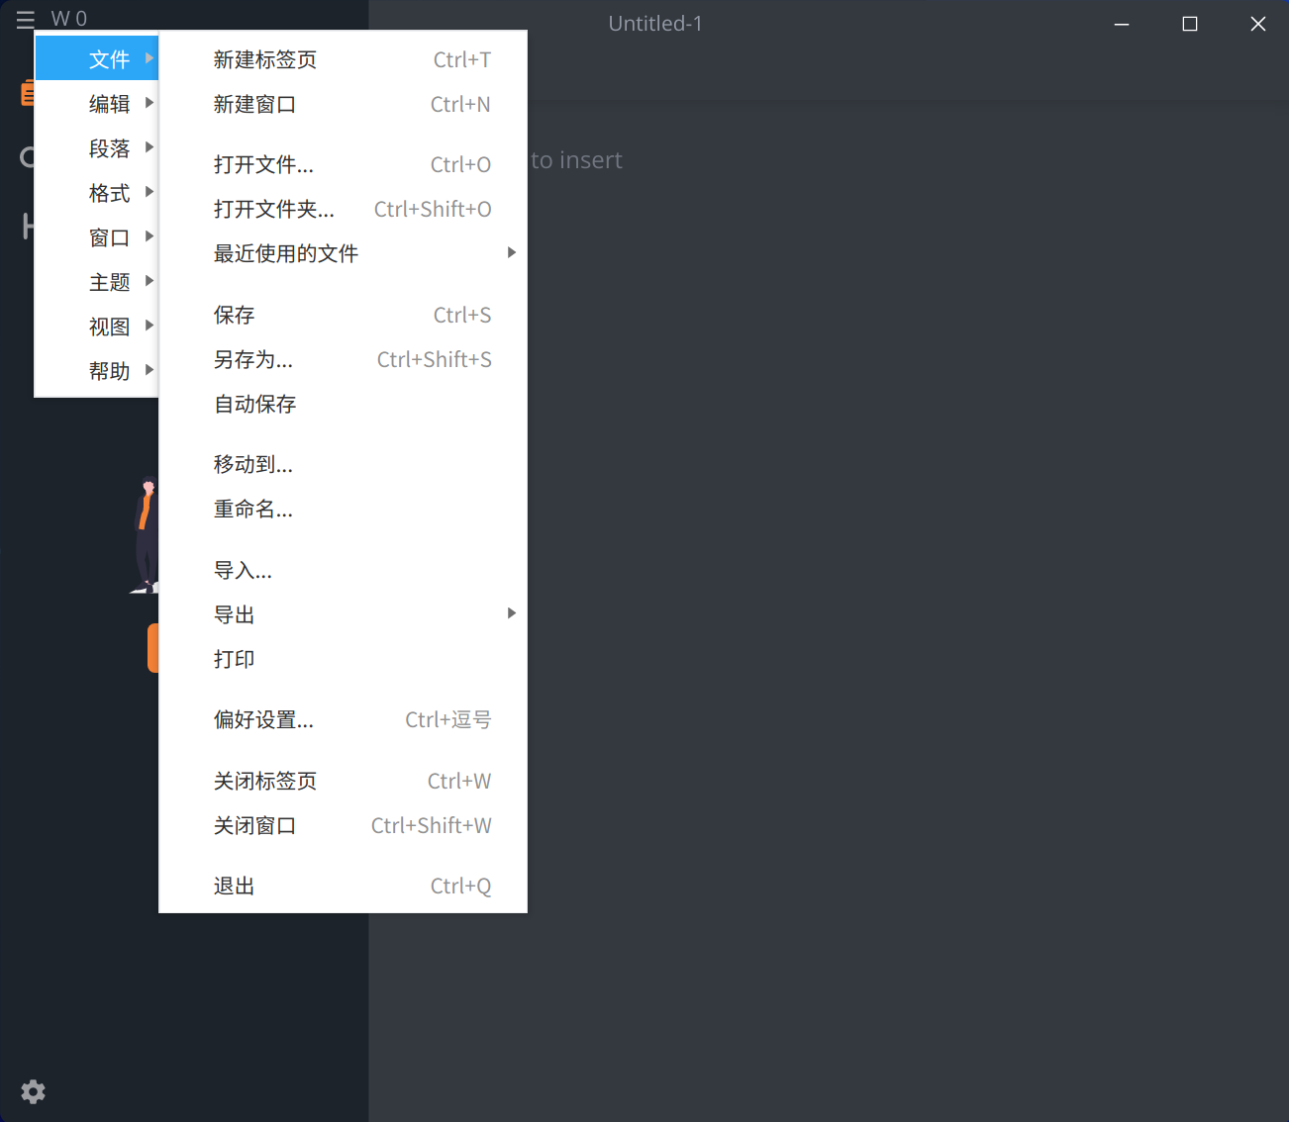
Task: Open the 编辑 menu
Action: [x=97, y=103]
